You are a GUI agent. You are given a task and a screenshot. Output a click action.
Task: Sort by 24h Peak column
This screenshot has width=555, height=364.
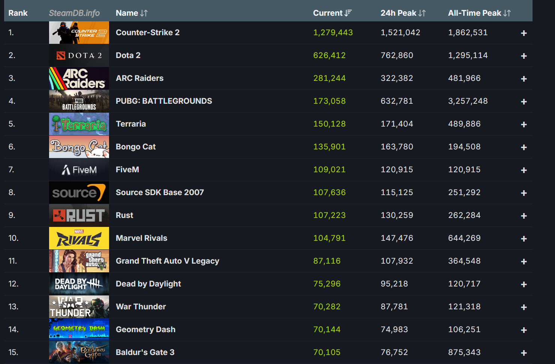tap(403, 13)
